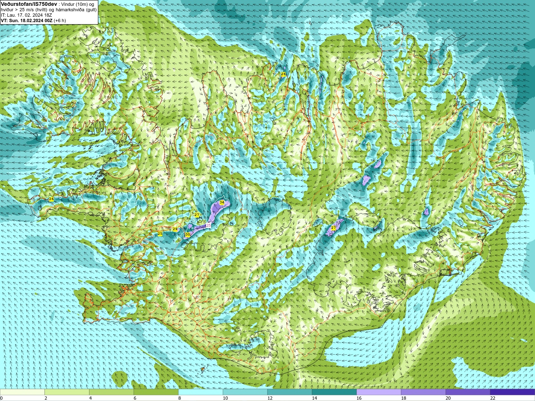Select the 12–14 m/s teal legend swatch

(x=290, y=392)
